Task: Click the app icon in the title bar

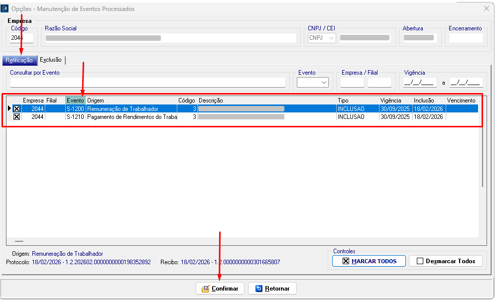Action: pos(5,8)
